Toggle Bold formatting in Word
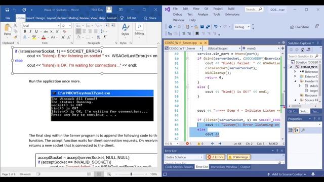The height and width of the screenshot is (182, 324). [25, 31]
